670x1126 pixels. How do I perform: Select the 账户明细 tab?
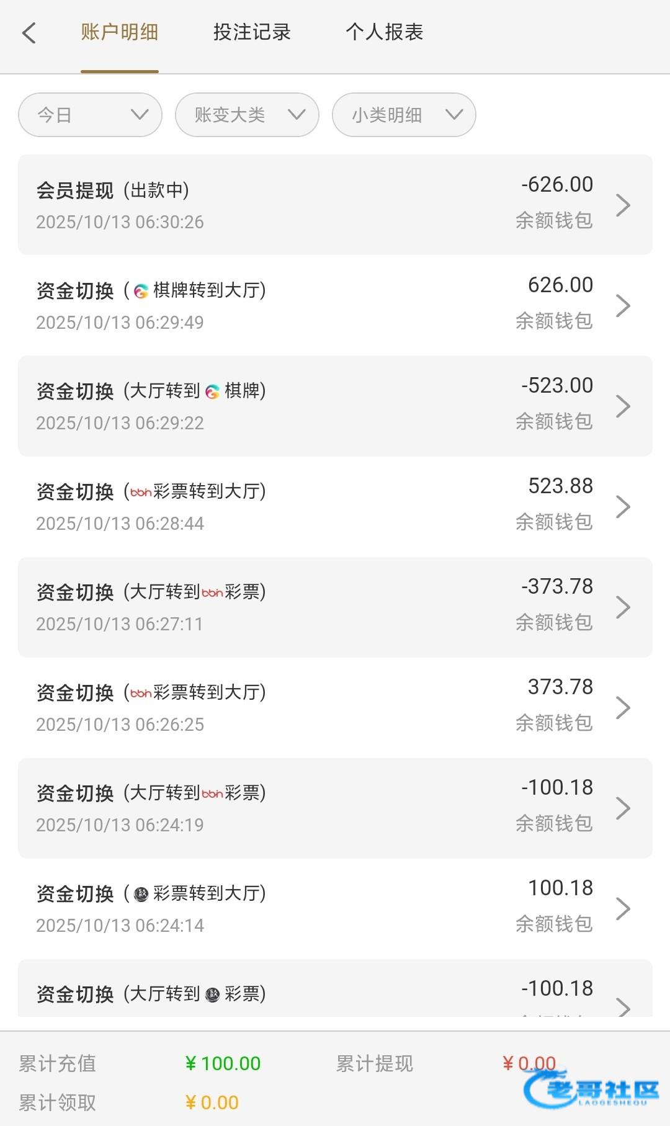click(120, 32)
